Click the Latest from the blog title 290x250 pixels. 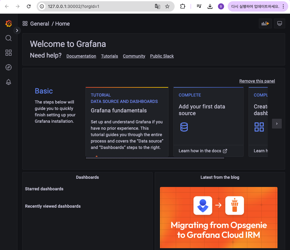click(x=220, y=177)
